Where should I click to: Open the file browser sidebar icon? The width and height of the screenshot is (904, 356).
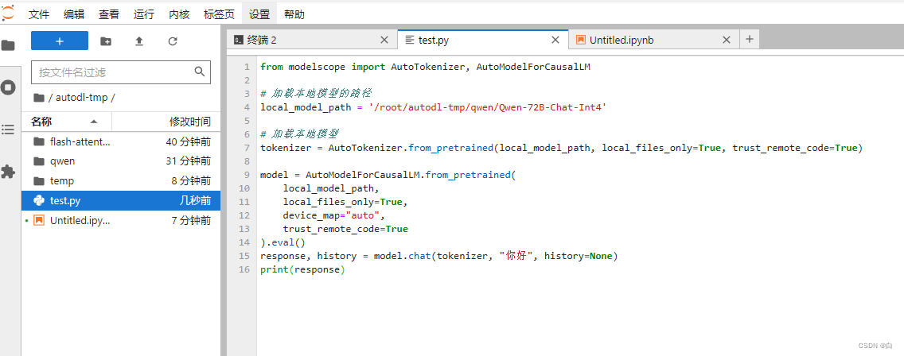pyautogui.click(x=8, y=45)
